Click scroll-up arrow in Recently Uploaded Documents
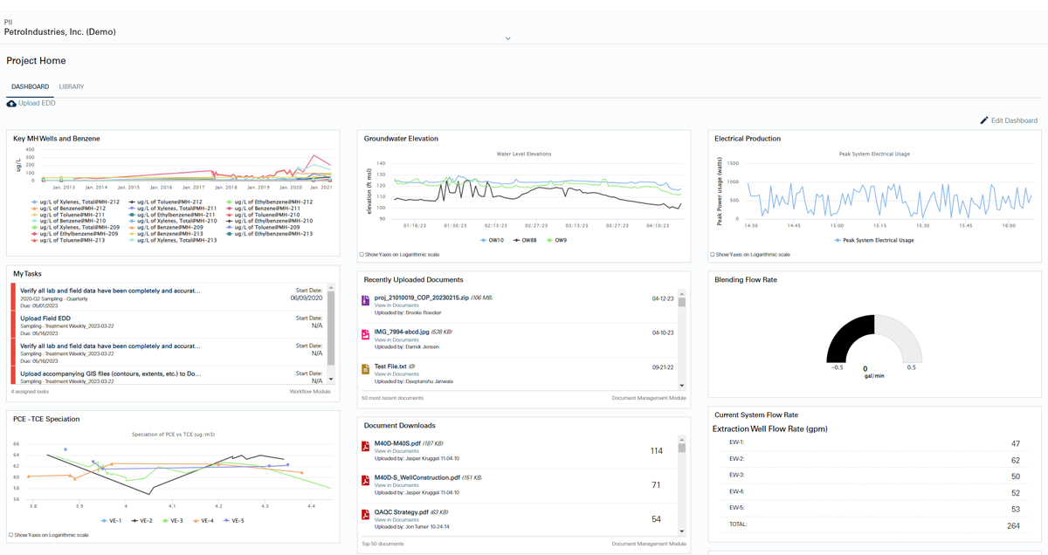The image size is (1048, 555). point(682,293)
